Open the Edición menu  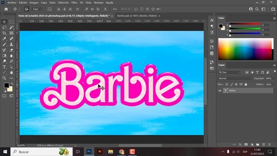tap(23, 3)
